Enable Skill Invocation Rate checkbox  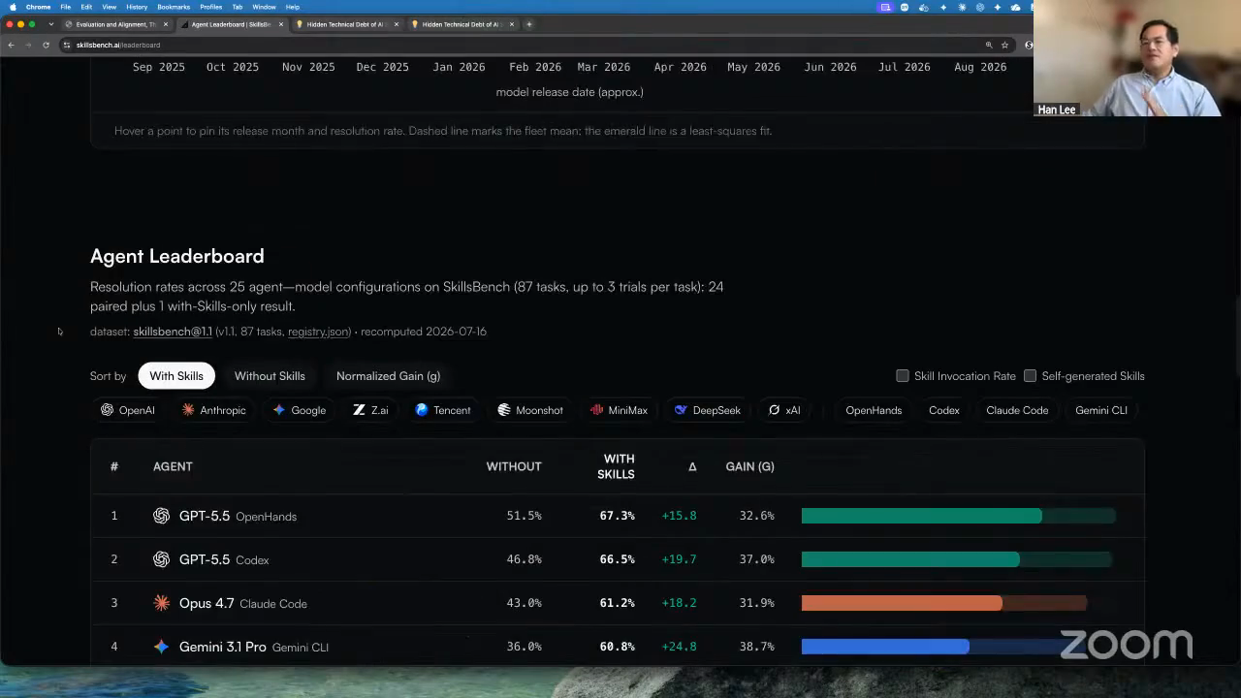903,376
